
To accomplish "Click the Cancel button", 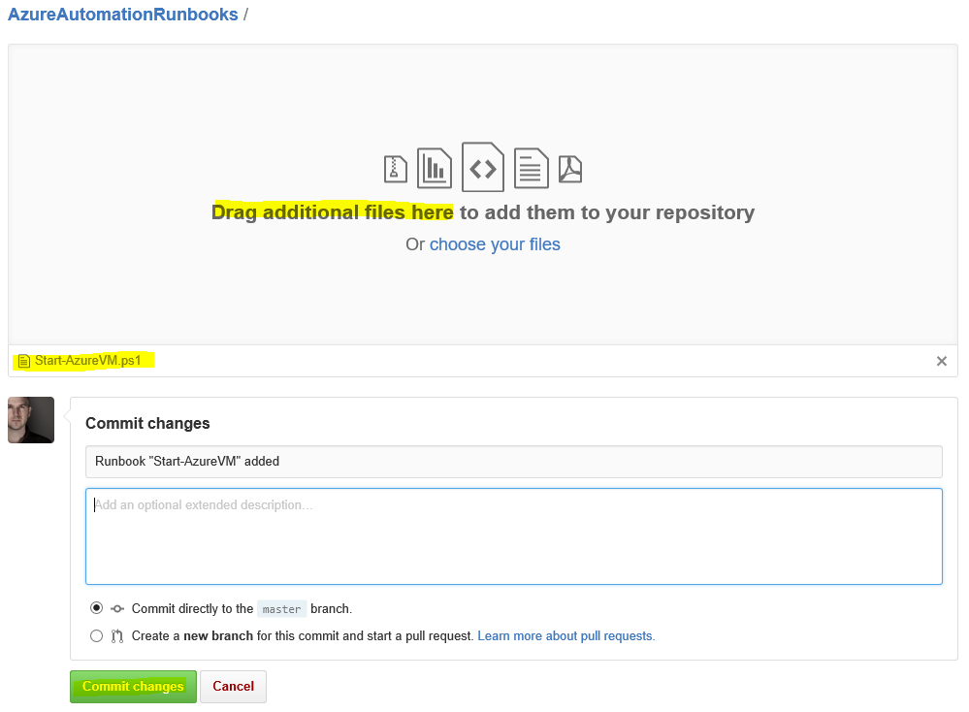I will pos(233,687).
